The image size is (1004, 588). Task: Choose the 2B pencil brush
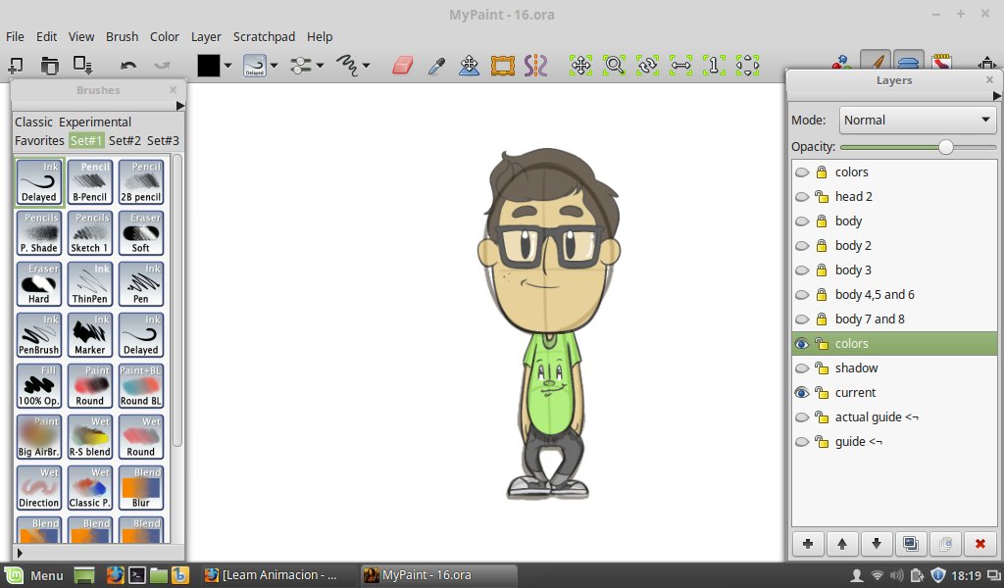click(x=141, y=181)
